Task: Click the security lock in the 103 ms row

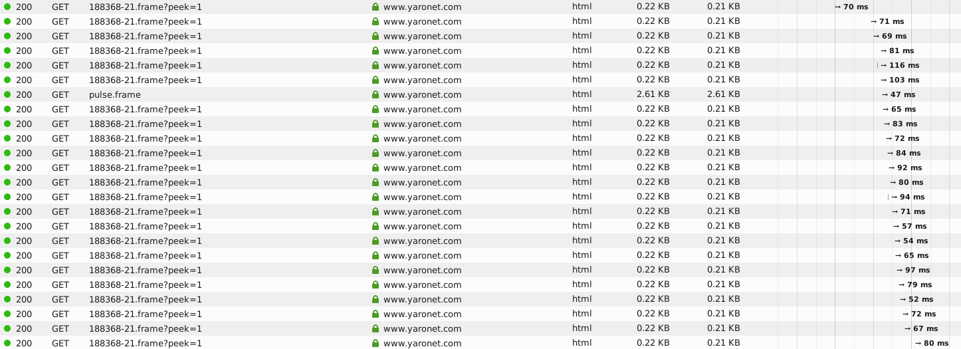Action: click(375, 80)
